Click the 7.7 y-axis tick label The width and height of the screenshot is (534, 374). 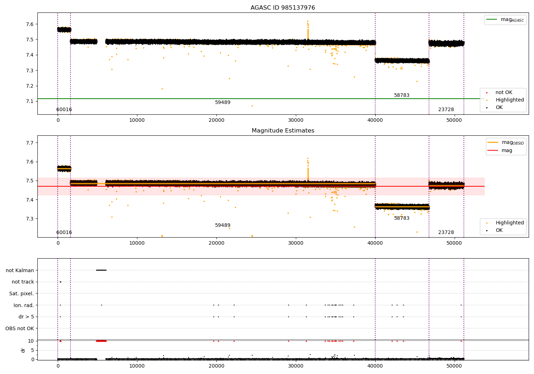click(30, 143)
